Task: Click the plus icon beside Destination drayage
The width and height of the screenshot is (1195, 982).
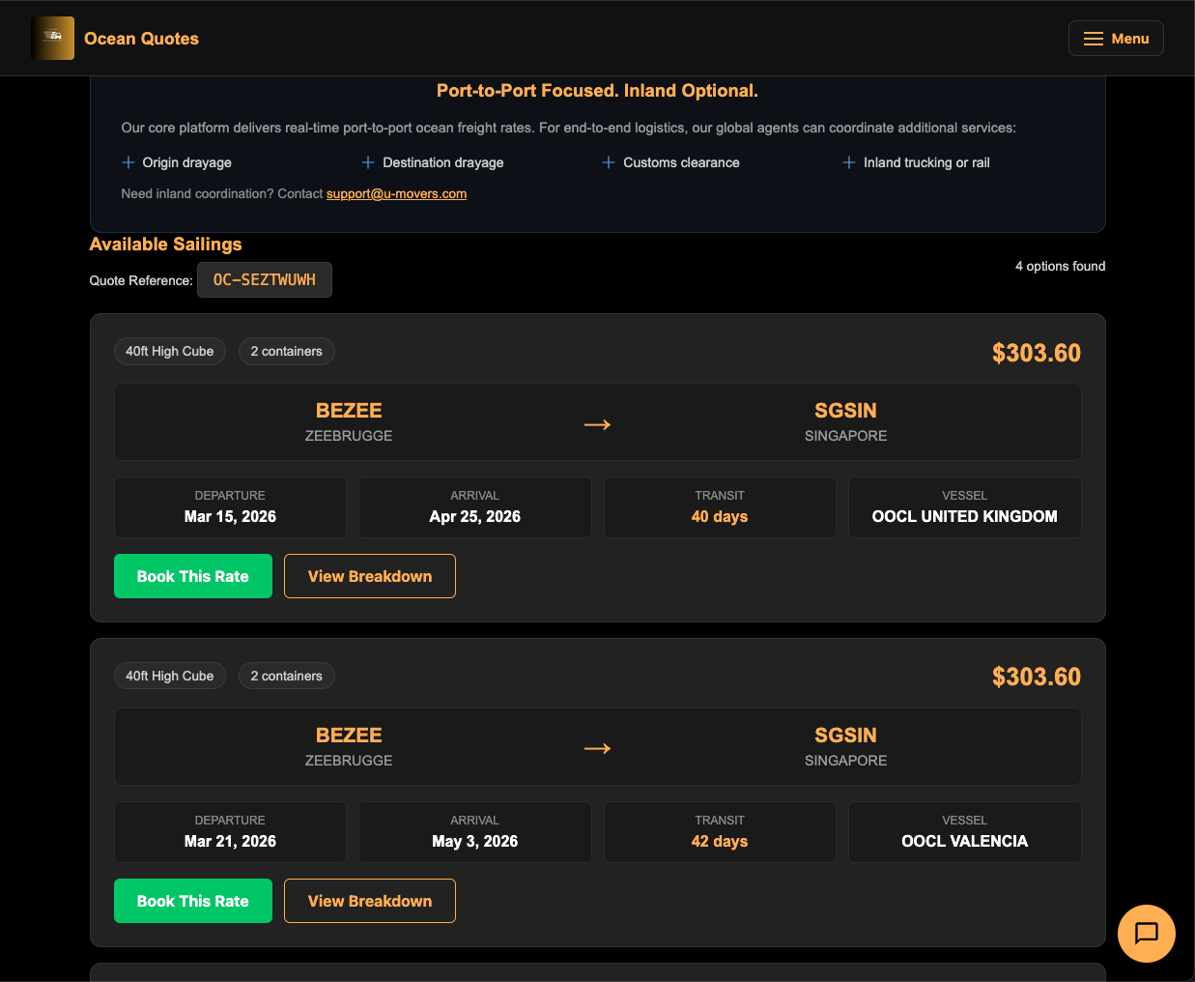Action: pyautogui.click(x=368, y=162)
